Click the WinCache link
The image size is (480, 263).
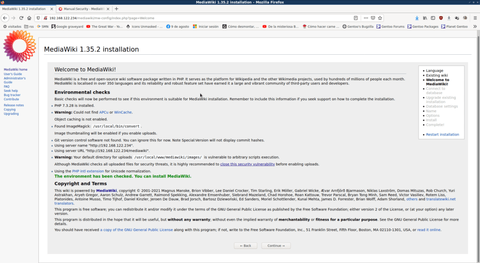pos(123,112)
